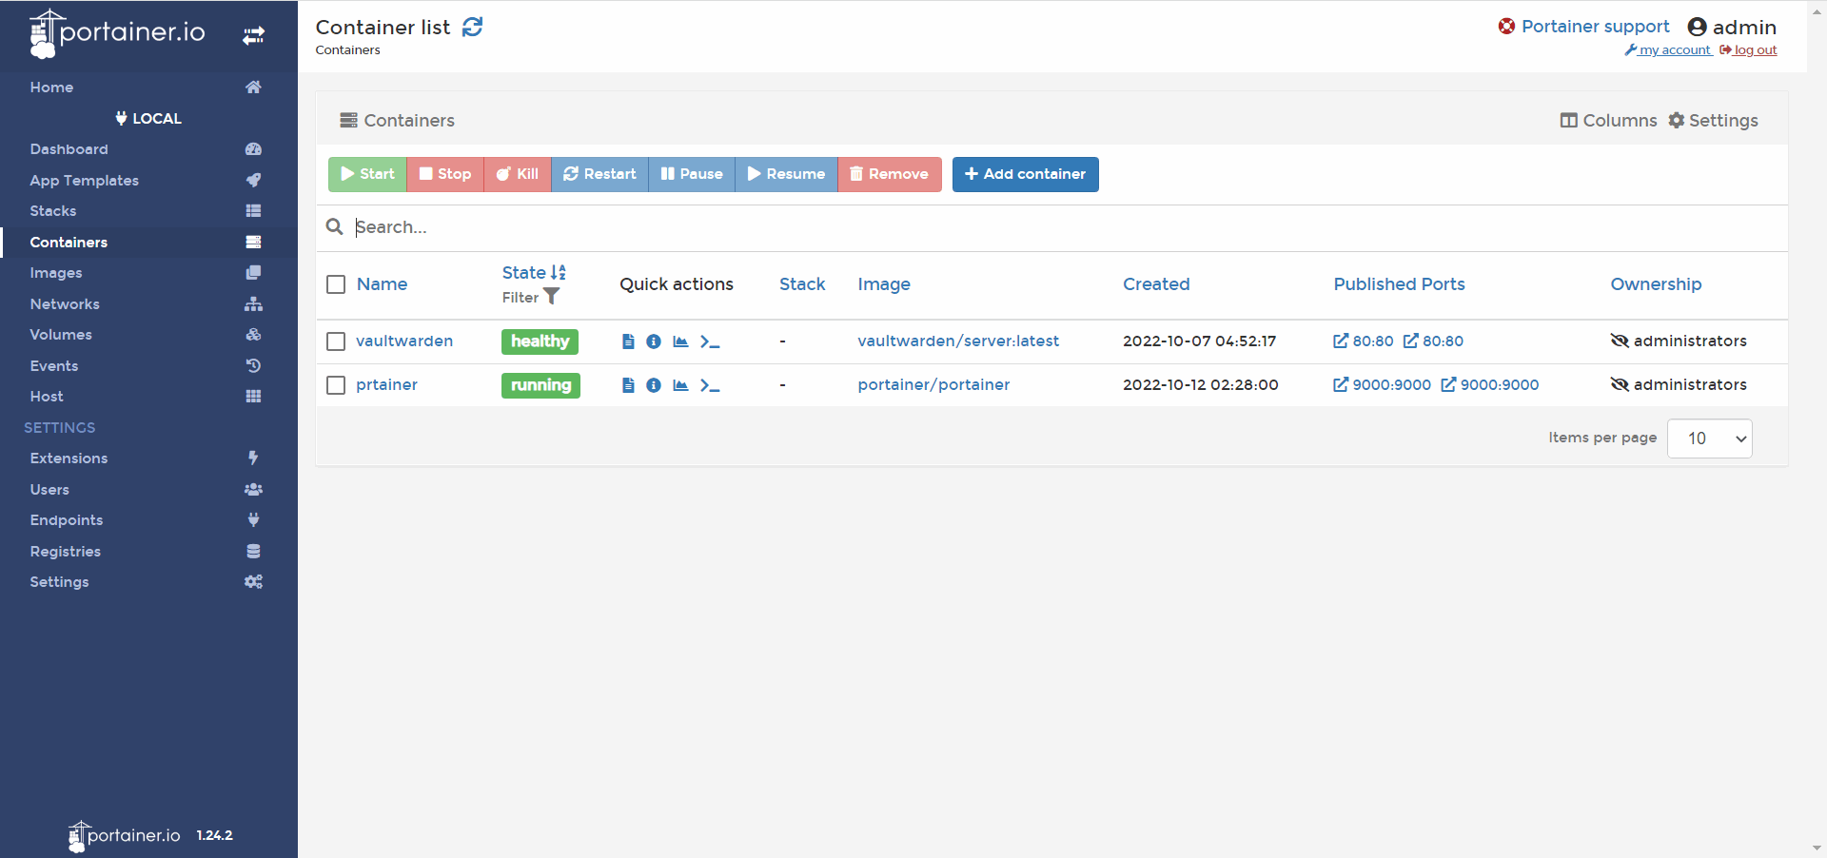Open first 9000:9000 published port link
Screen dimensions: 1827x858
[1382, 385]
